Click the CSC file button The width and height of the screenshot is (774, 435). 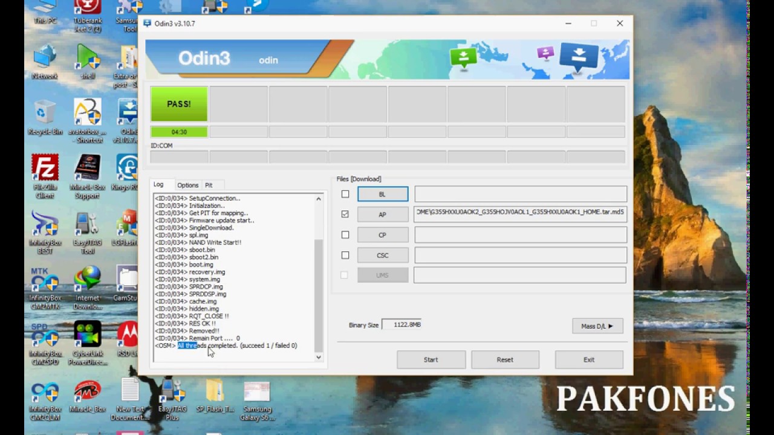[x=383, y=255]
